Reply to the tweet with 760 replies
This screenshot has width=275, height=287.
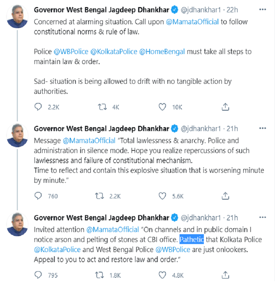coord(38,196)
